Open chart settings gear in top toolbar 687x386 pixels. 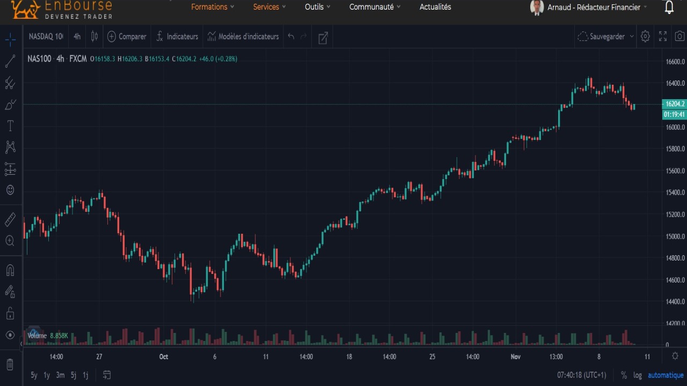[645, 36]
